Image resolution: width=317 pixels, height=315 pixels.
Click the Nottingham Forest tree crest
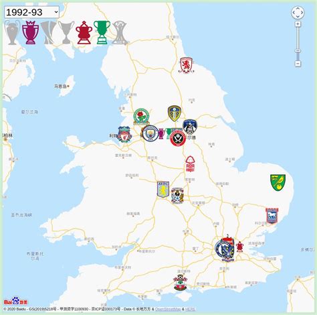point(190,164)
